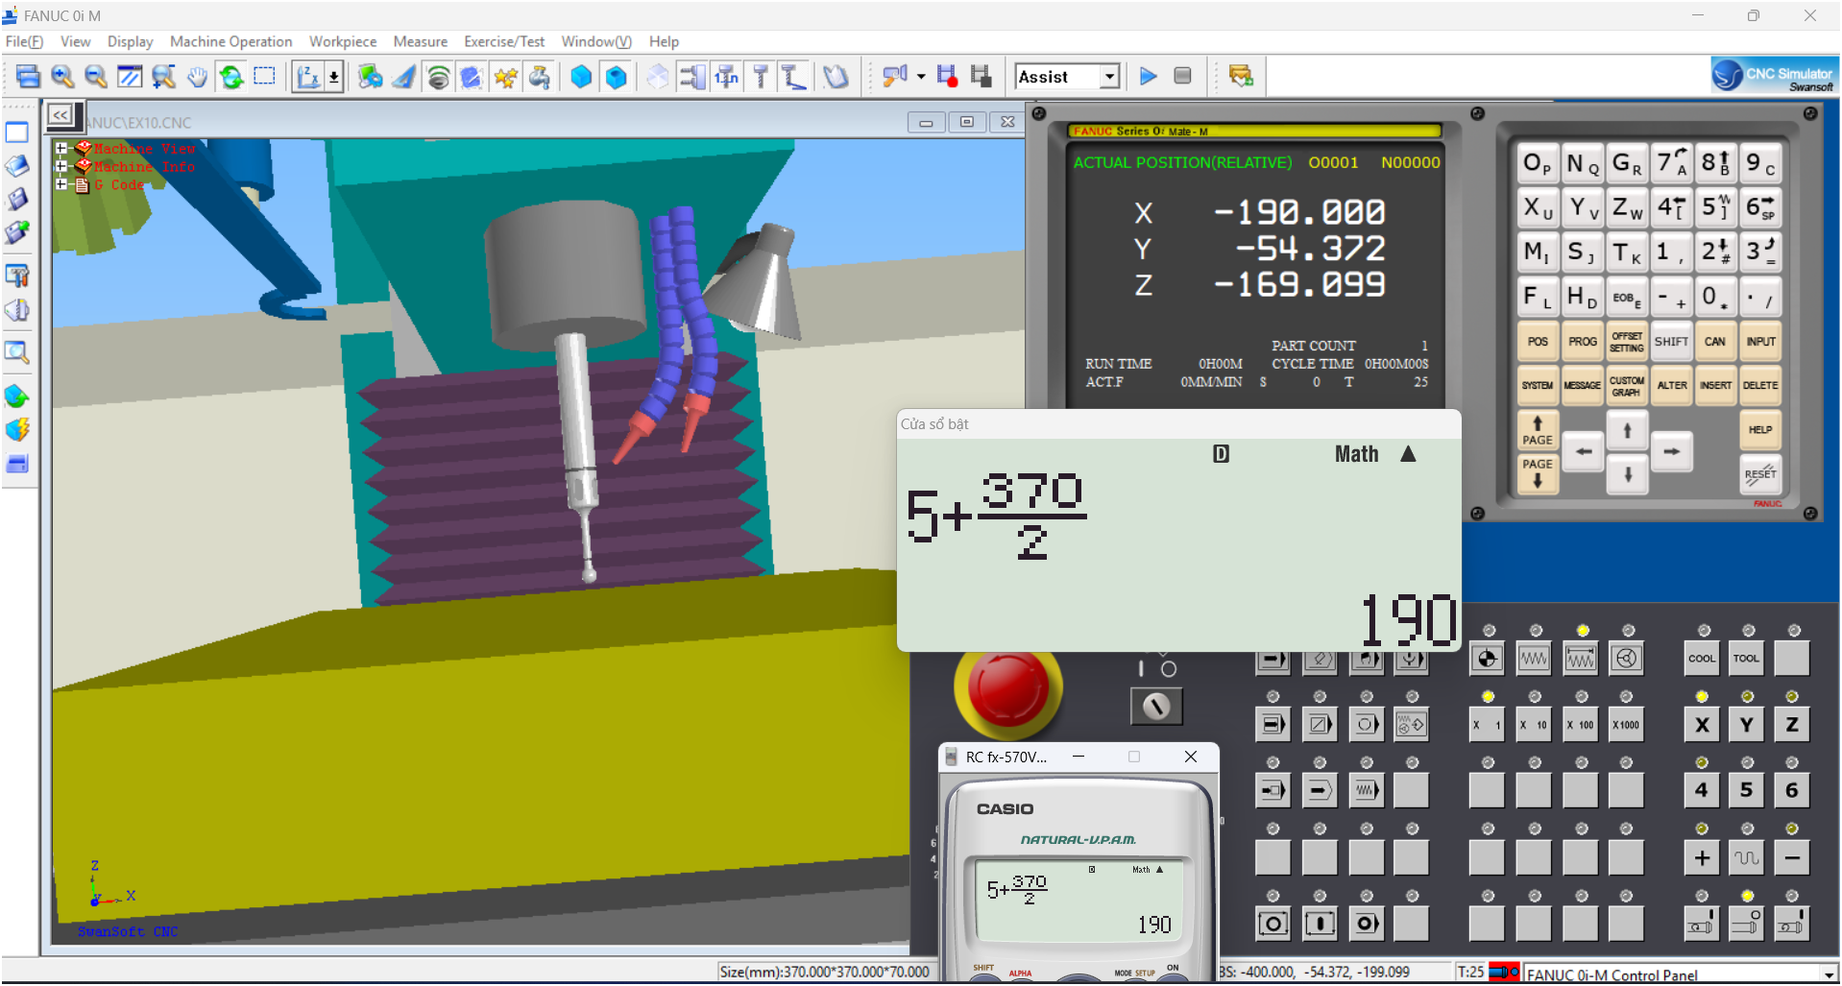Click the zoom in magnifier toolbar icon
Image resolution: width=1842 pixels, height=986 pixels.
pos(62,77)
